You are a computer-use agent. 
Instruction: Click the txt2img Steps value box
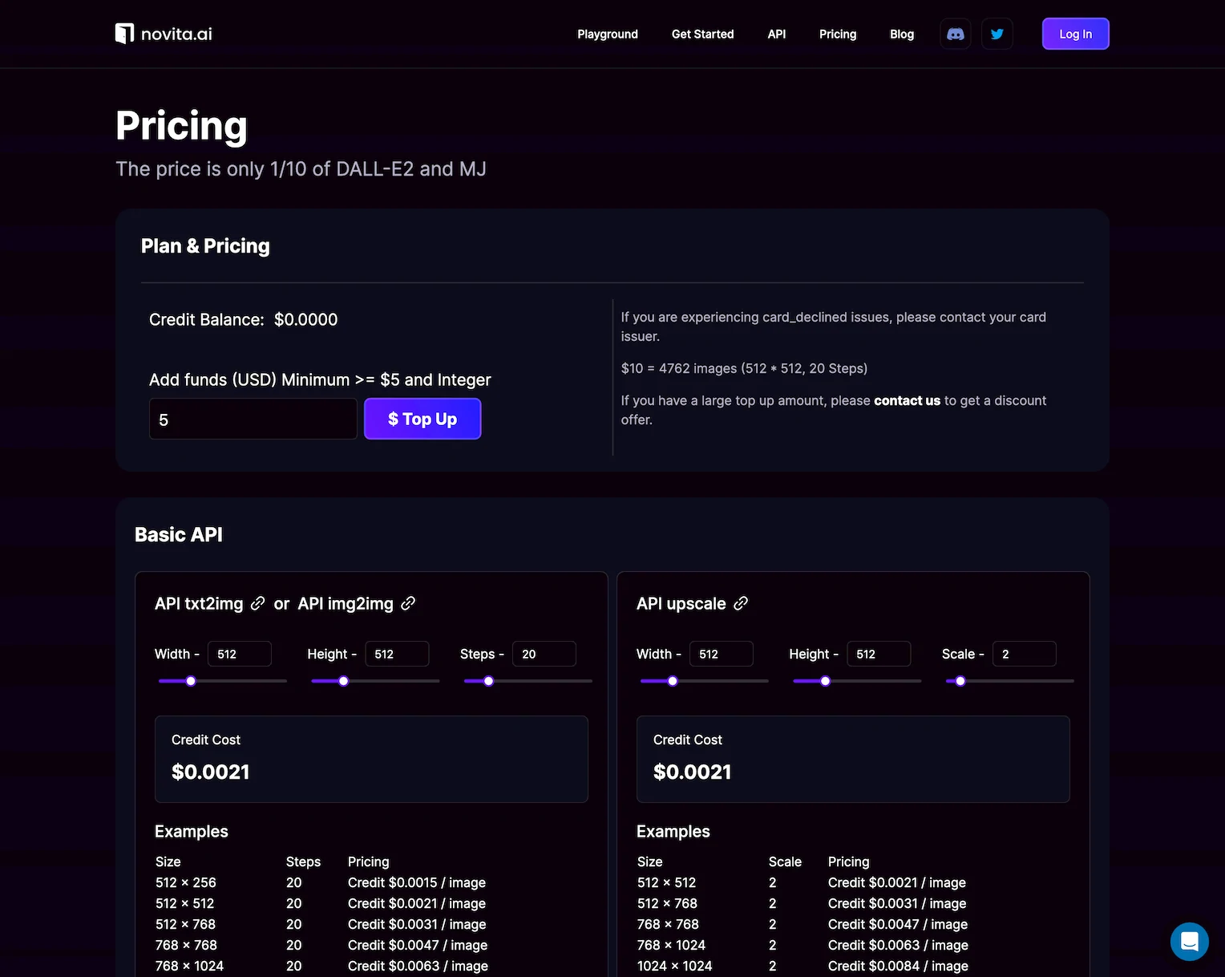[x=544, y=654]
